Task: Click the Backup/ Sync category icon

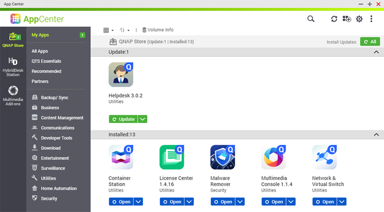Action: (x=35, y=97)
